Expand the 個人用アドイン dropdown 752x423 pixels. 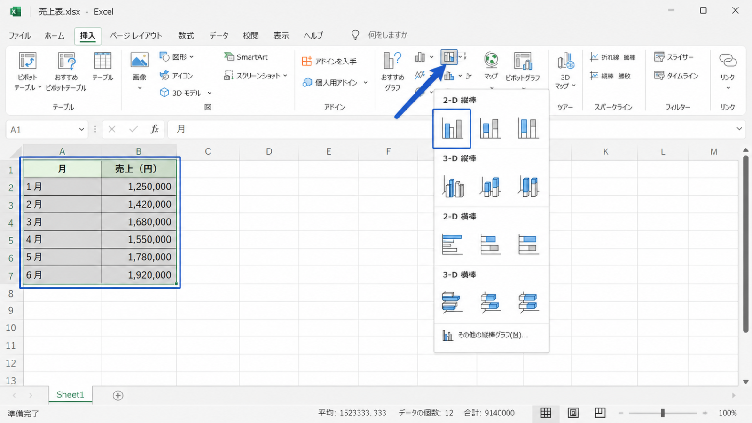click(x=366, y=82)
